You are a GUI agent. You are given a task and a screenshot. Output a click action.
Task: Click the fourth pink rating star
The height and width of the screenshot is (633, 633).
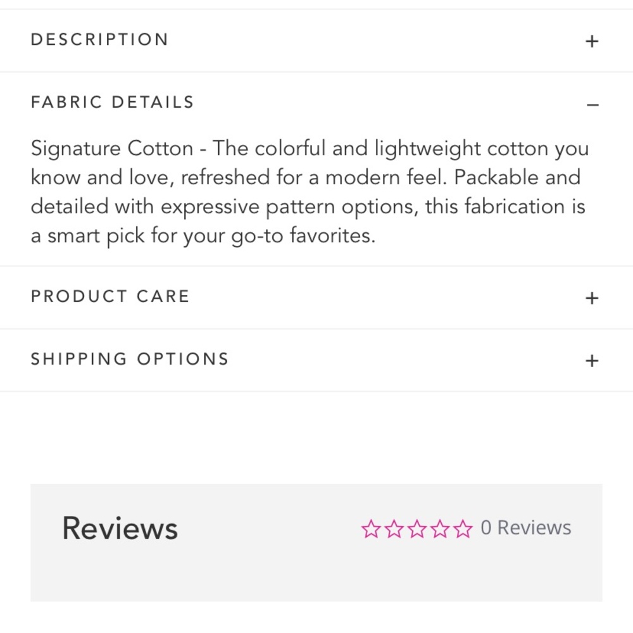coord(440,529)
